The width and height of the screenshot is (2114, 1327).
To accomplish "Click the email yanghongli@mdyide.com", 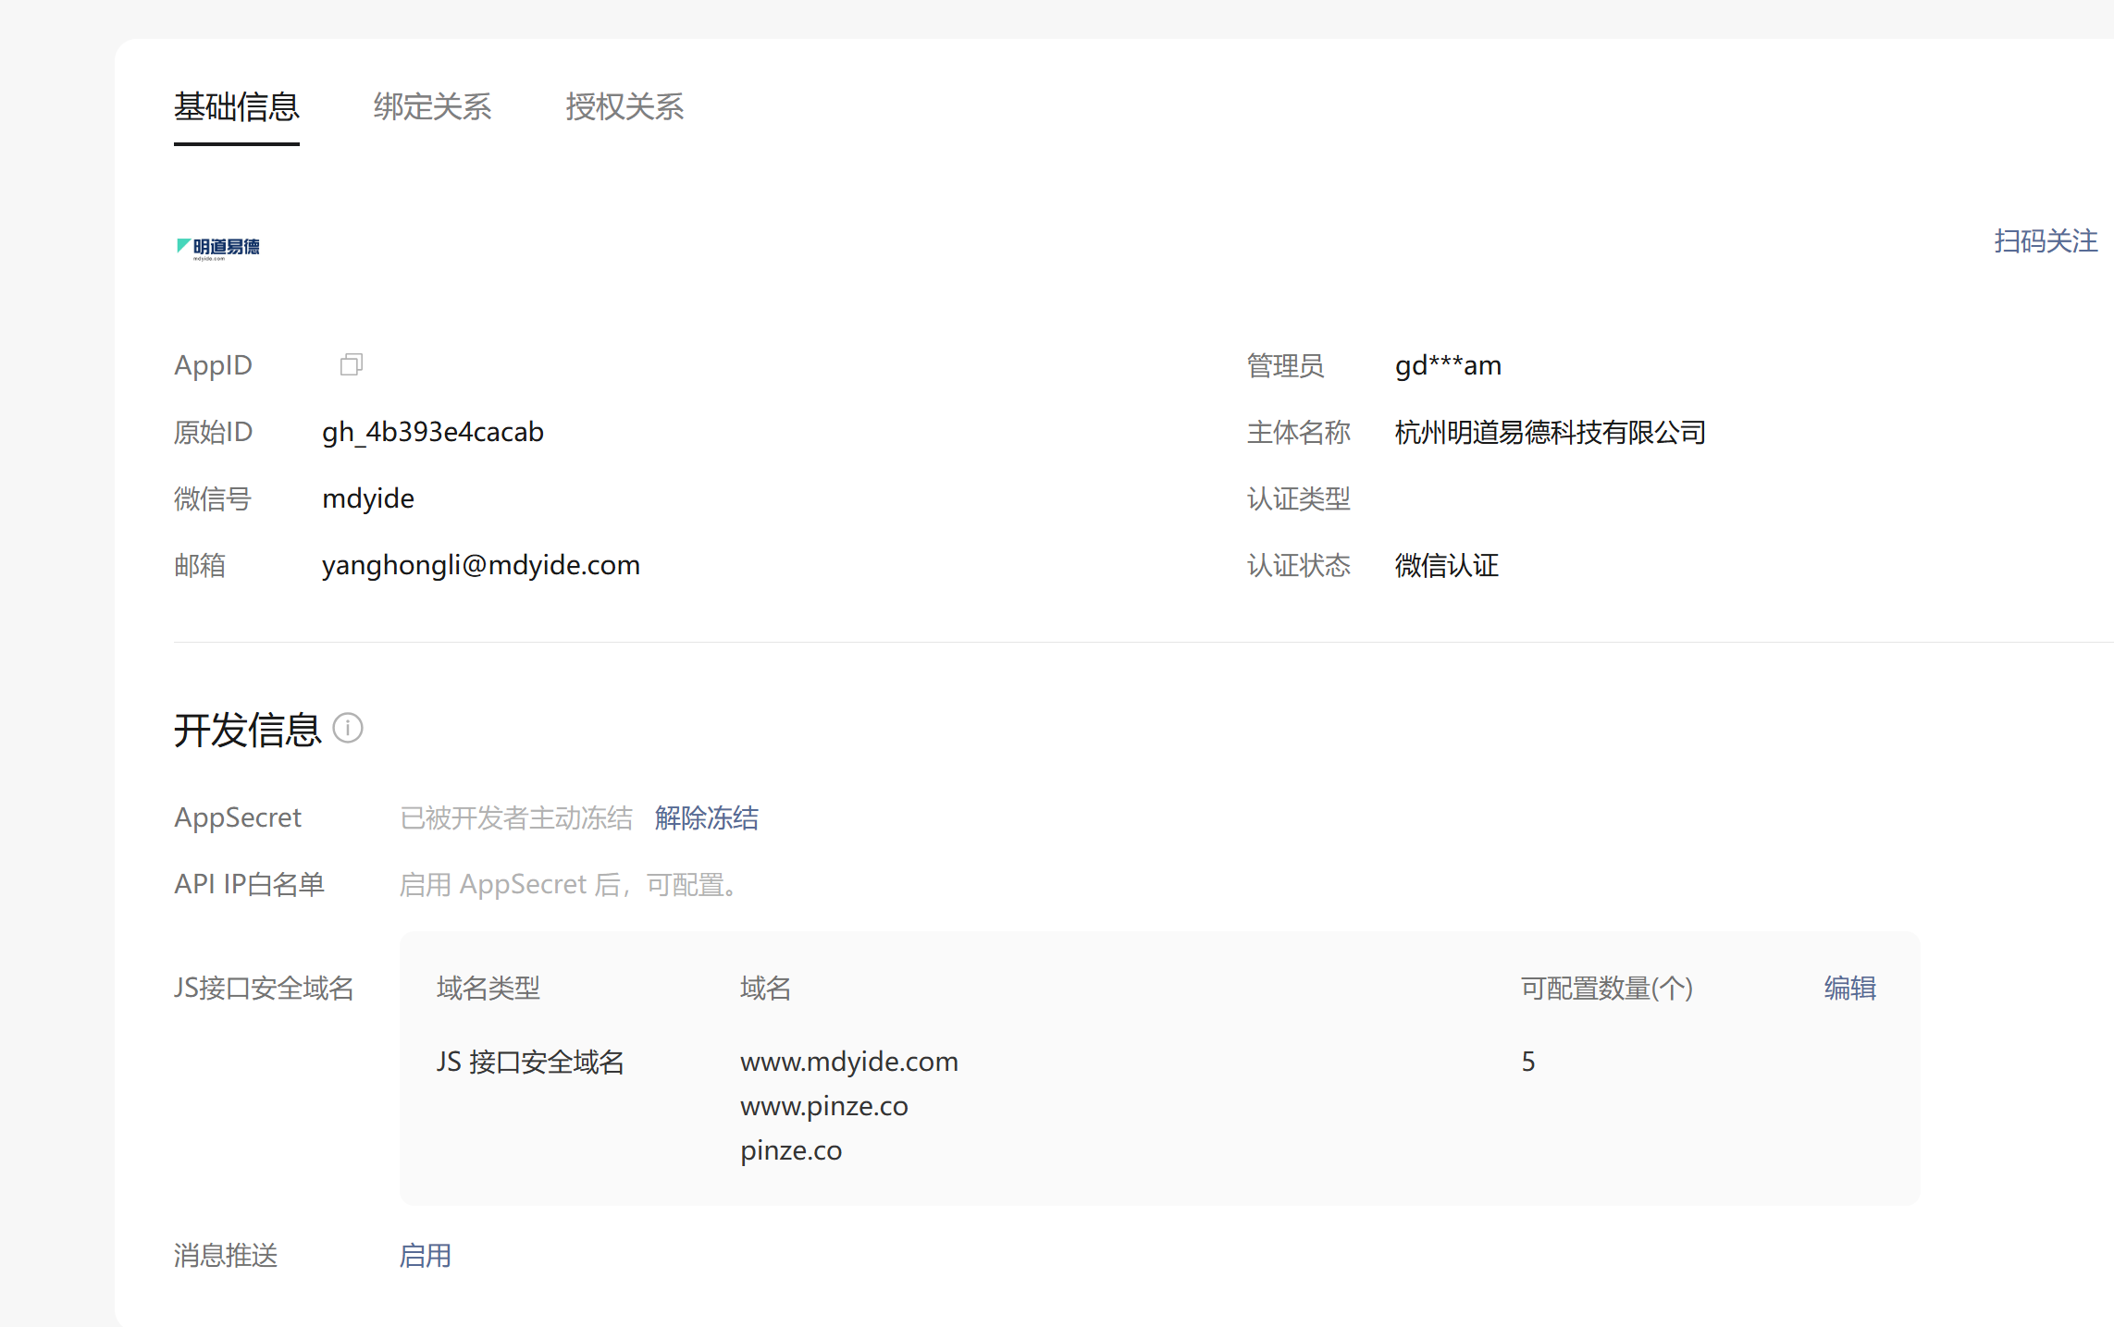I will pyautogui.click(x=480, y=565).
